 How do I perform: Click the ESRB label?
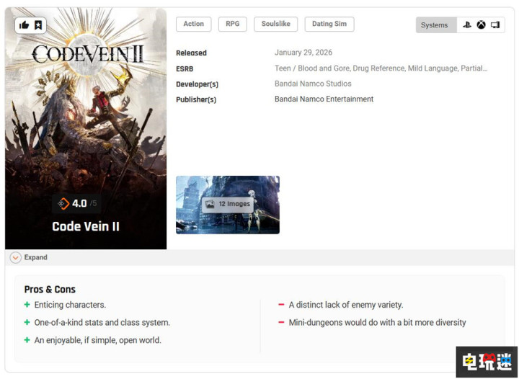point(185,68)
